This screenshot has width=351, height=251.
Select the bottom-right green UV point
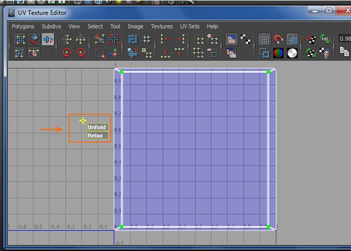click(269, 227)
